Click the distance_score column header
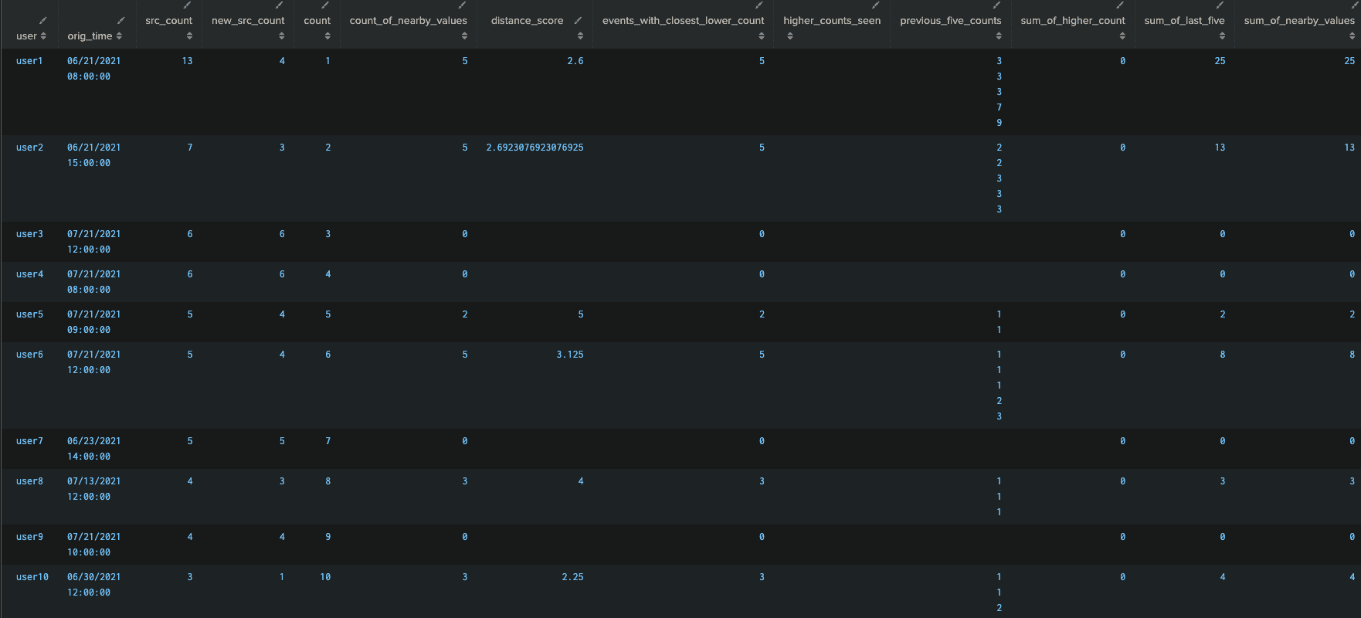This screenshot has height=618, width=1361. click(x=527, y=21)
